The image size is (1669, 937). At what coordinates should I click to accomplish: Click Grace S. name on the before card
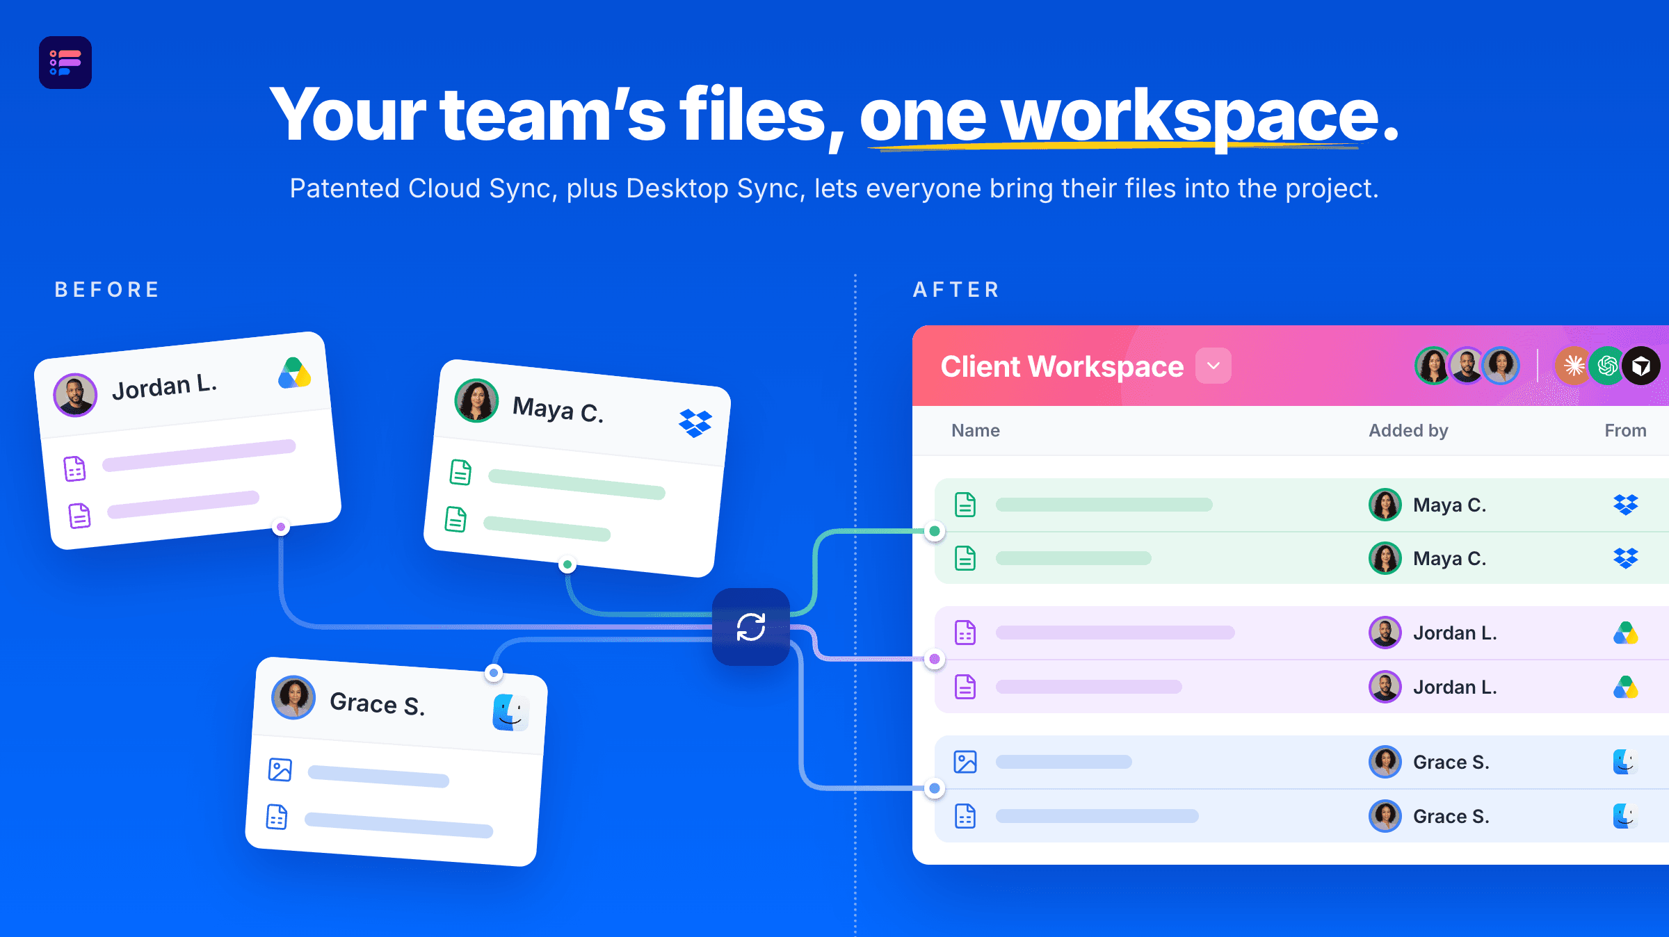coord(377,703)
